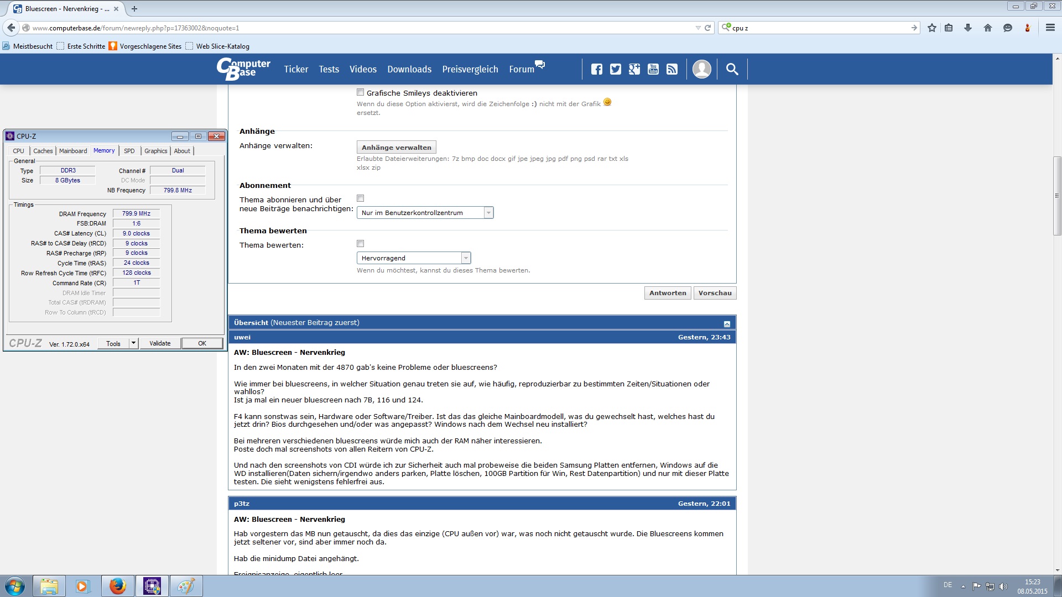This screenshot has width=1062, height=597.
Task: Click the user profile avatar icon
Action: click(701, 69)
